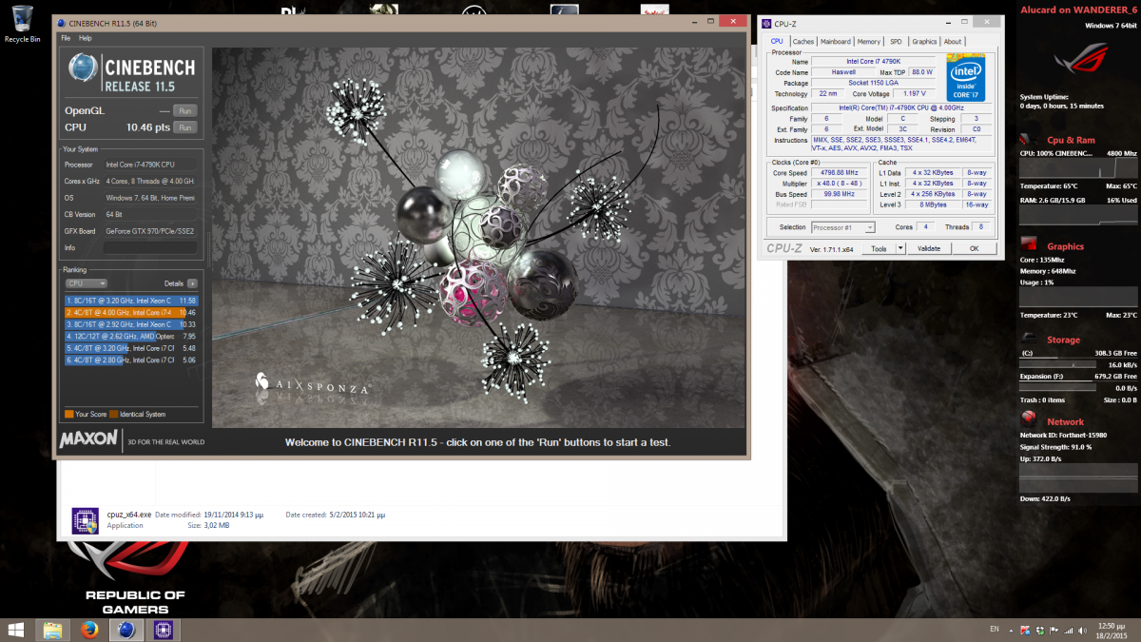Expand the Tools dropdown arrow in CPU-Z
The image size is (1141, 642).
pos(901,248)
